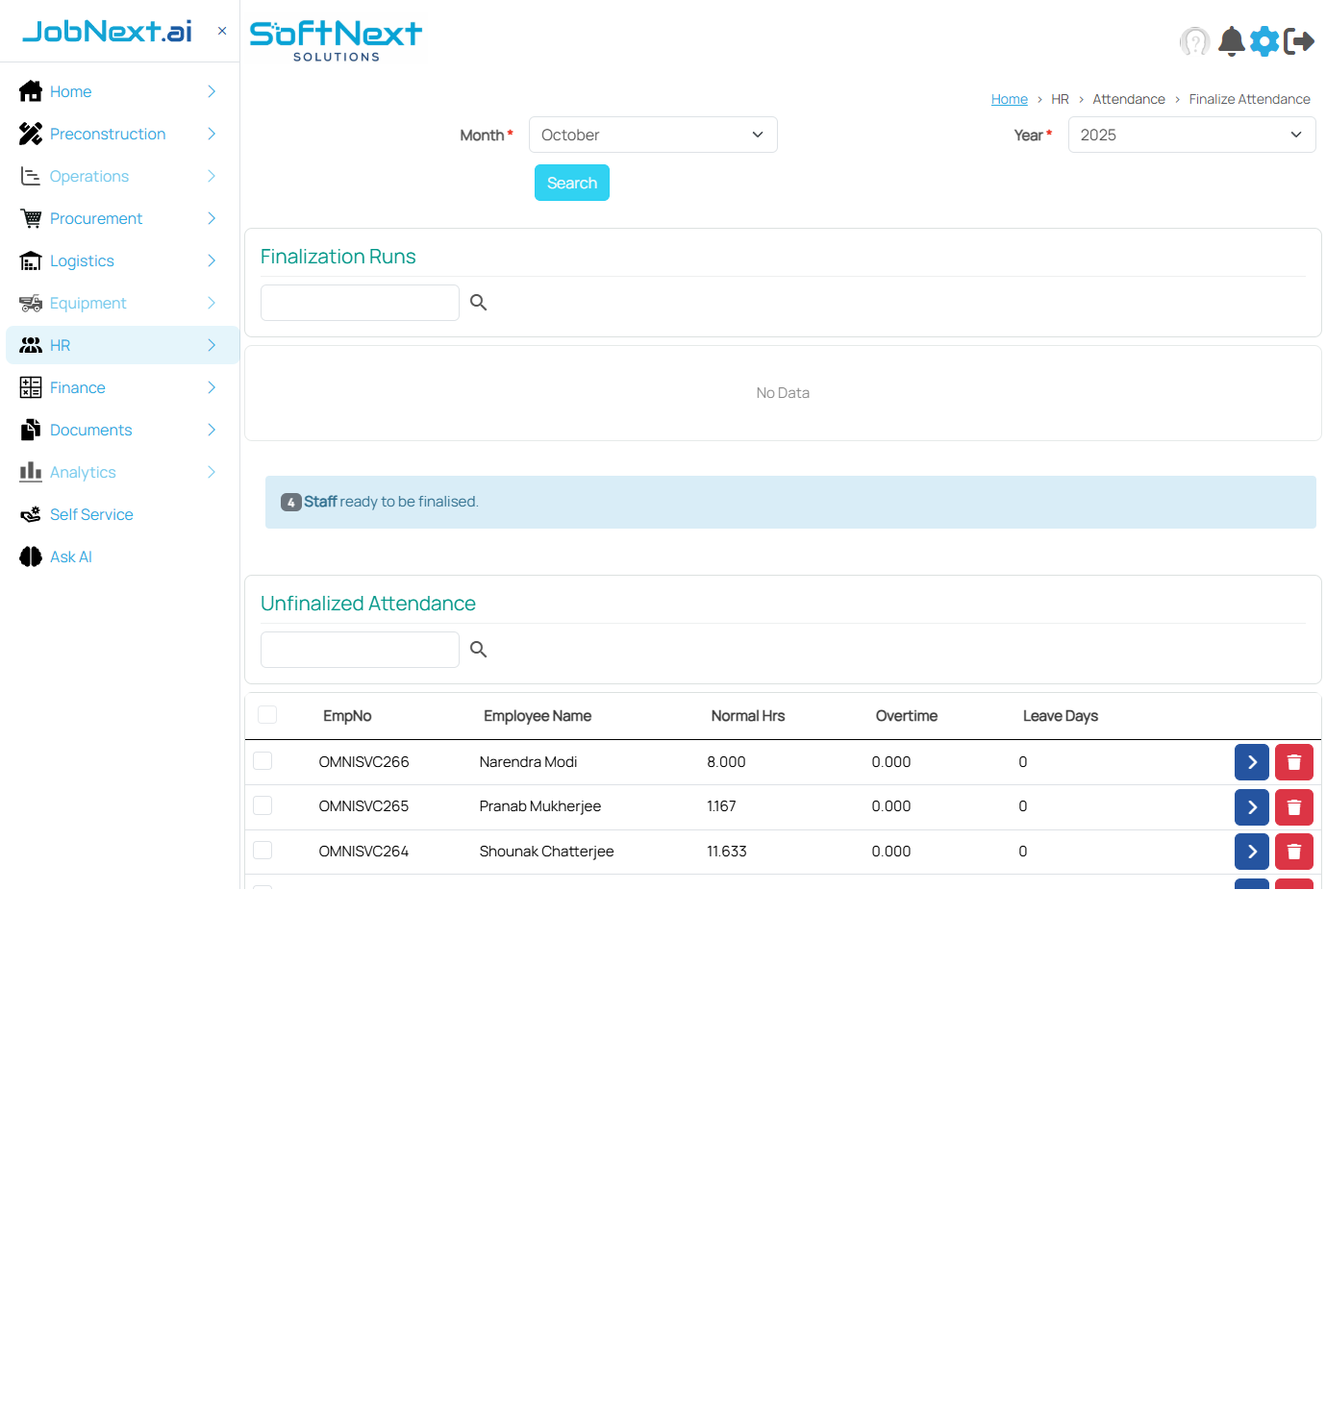1326x1409 pixels.
Task: Select all employees with header checkbox
Action: [x=266, y=715]
